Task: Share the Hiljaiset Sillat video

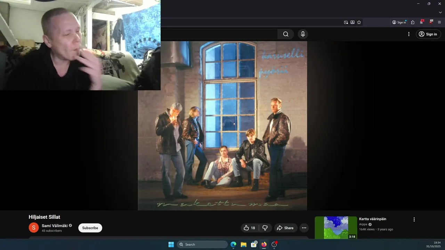Action: coord(285,228)
